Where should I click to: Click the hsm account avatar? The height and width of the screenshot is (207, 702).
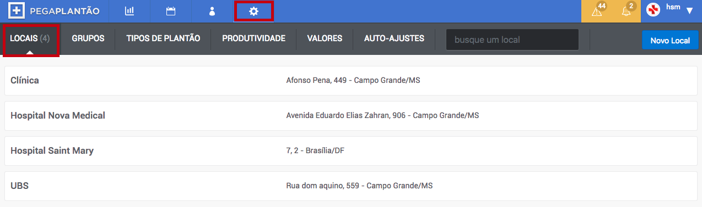[x=653, y=11]
